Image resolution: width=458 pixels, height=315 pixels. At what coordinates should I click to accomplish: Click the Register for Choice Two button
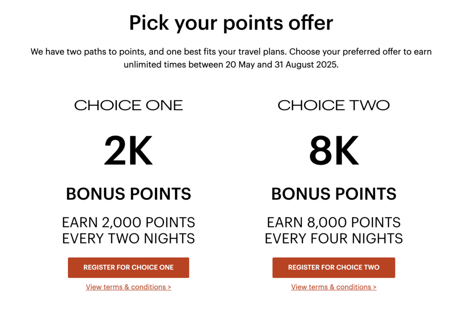coord(334,268)
